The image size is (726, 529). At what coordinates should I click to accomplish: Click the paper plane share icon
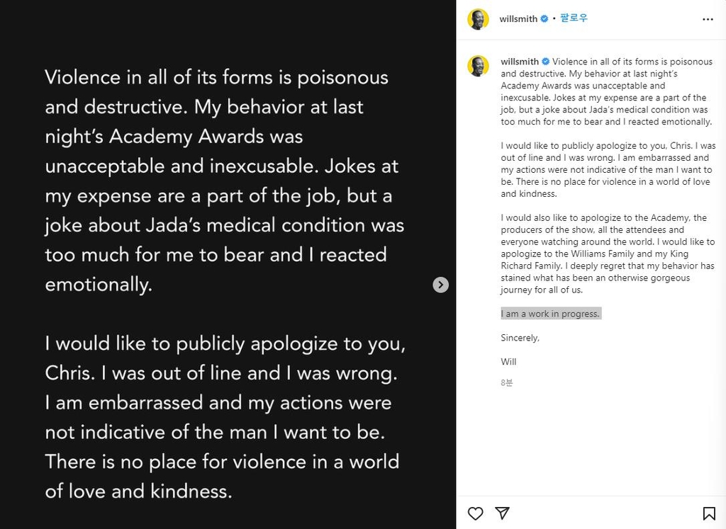pos(502,513)
